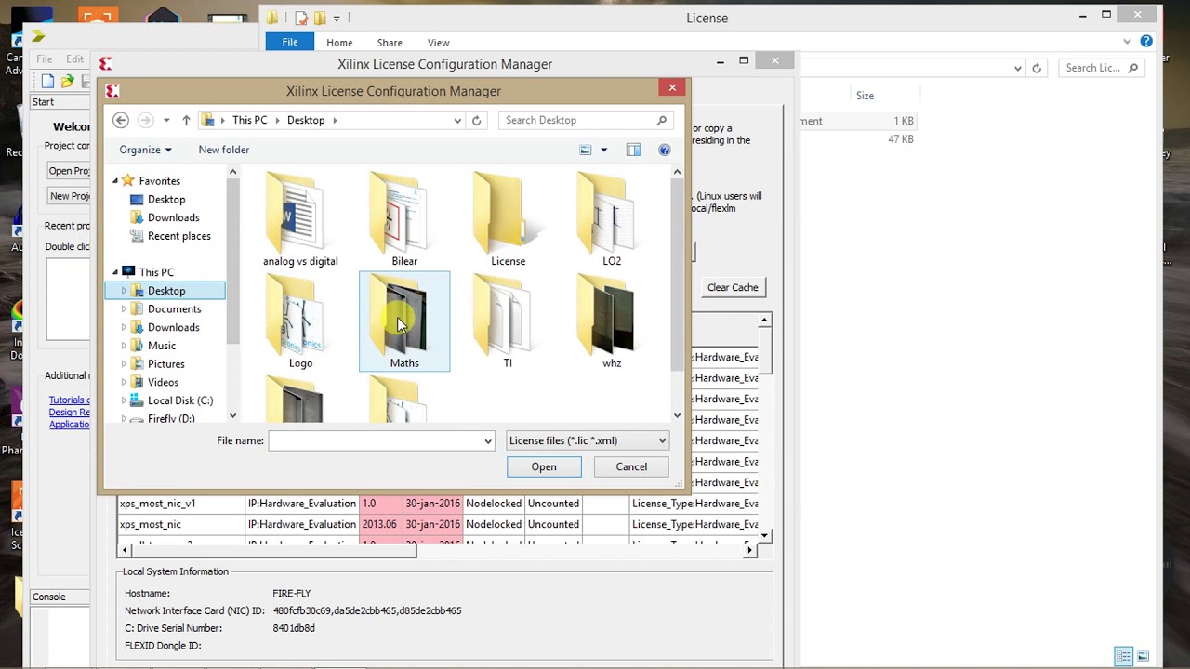Click the Open button

544,466
